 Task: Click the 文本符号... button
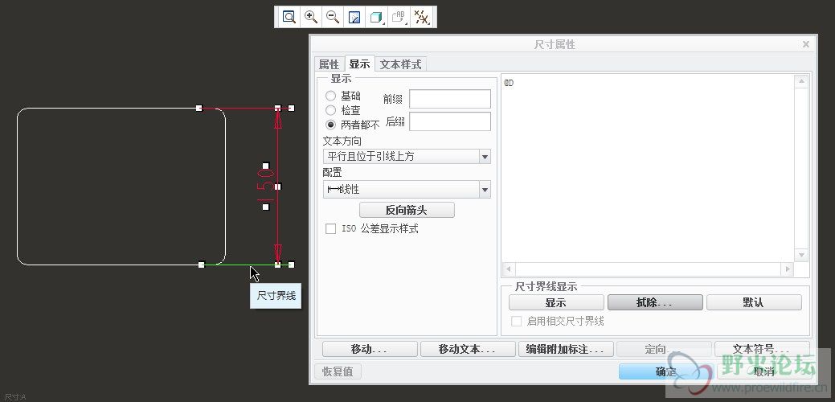pyautogui.click(x=762, y=349)
